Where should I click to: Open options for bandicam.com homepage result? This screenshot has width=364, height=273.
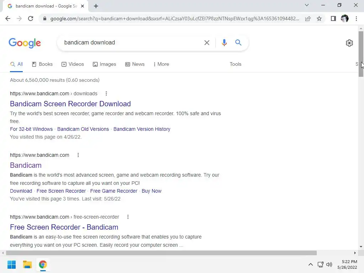(78, 155)
